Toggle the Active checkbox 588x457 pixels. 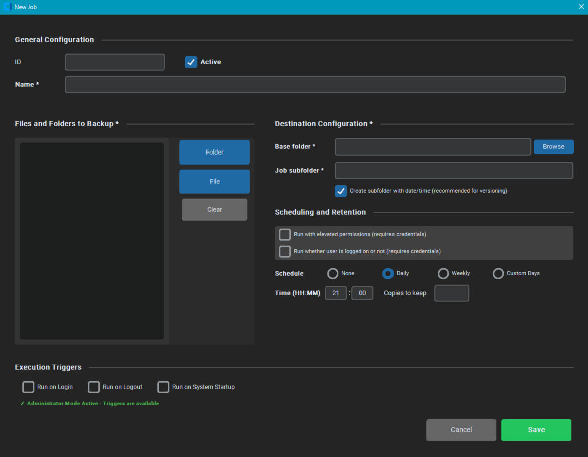click(191, 62)
